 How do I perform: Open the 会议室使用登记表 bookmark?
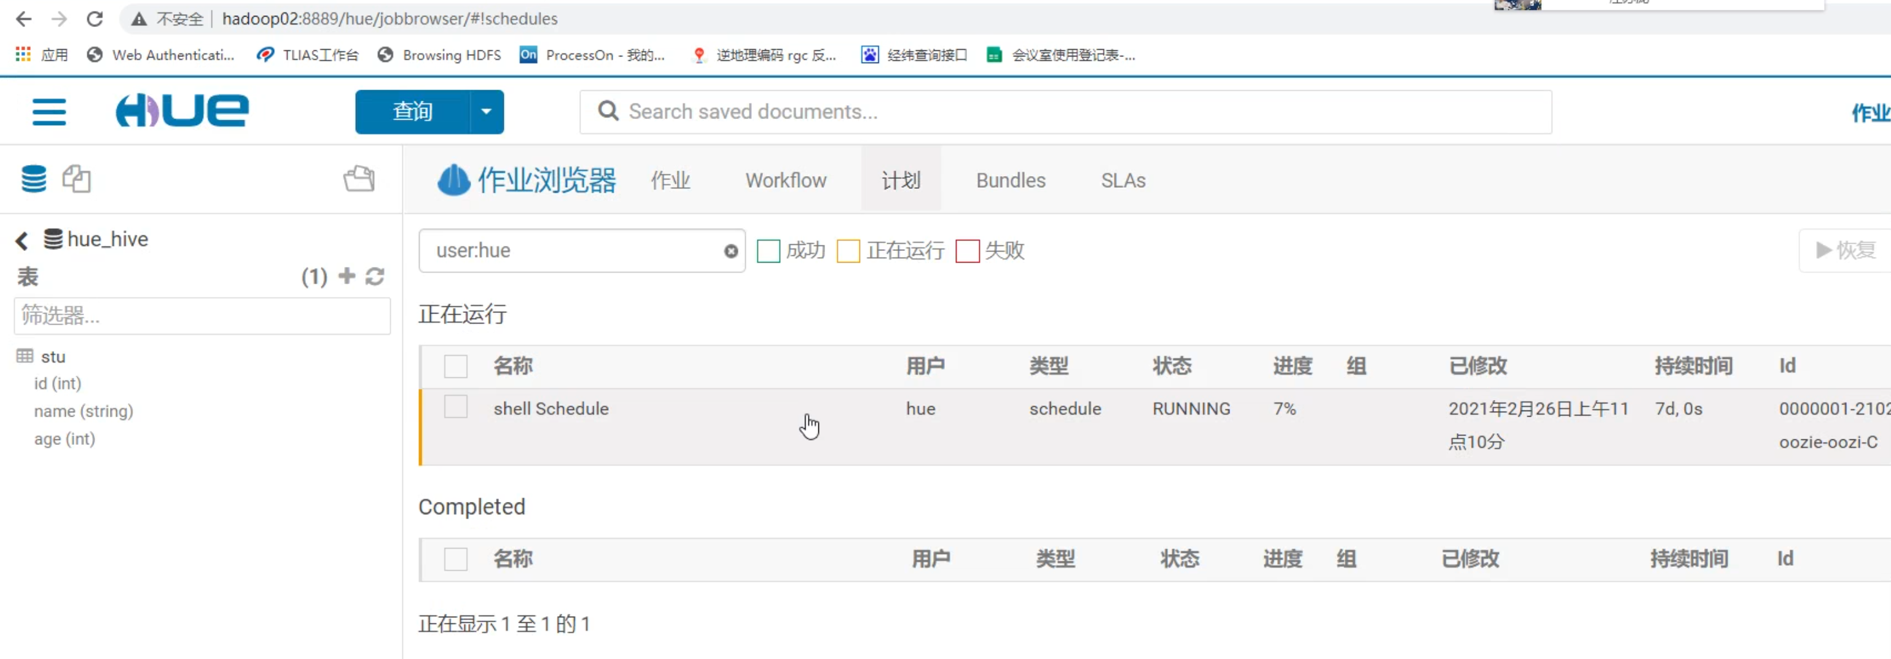1061,55
